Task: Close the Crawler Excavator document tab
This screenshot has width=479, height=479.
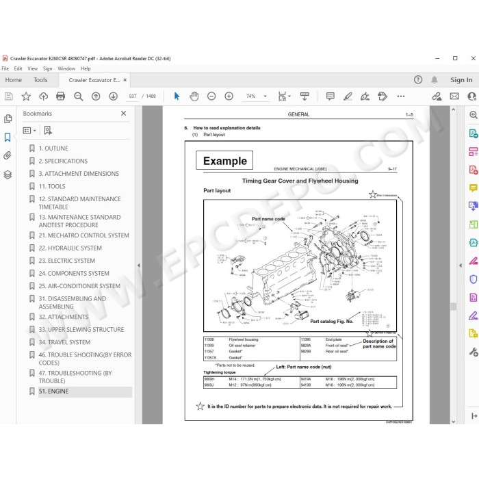Action: point(125,80)
